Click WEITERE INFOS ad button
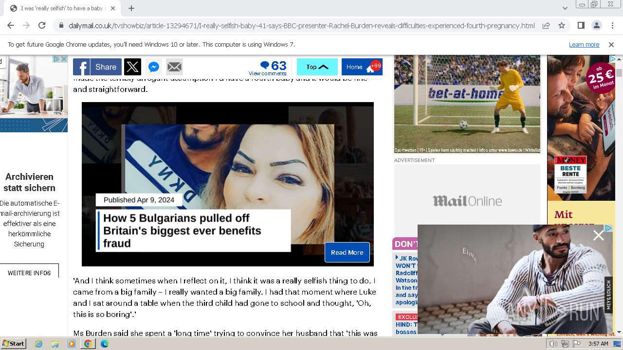 coord(29,273)
